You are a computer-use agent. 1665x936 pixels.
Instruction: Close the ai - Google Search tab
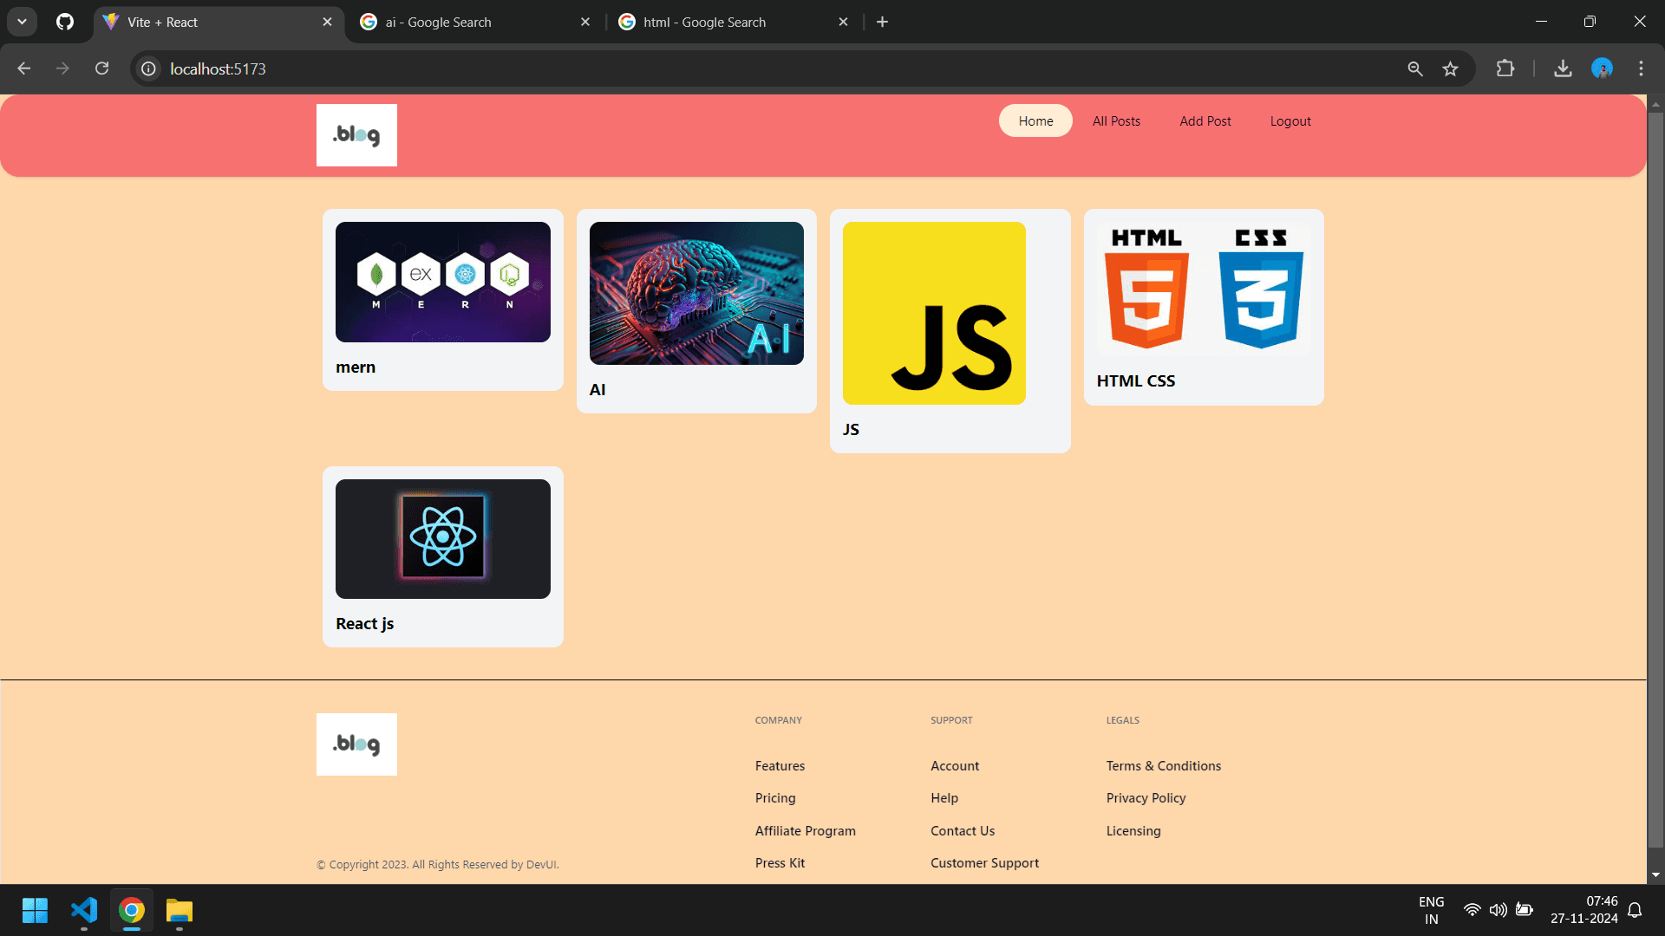pos(585,22)
